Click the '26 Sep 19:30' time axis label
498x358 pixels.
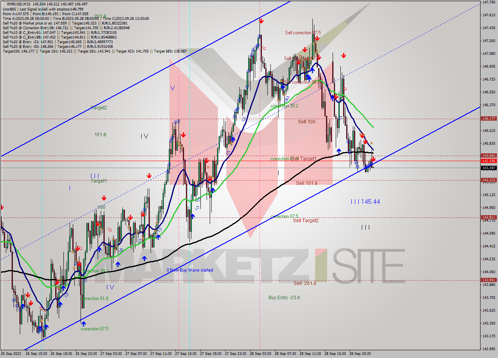click(62, 354)
